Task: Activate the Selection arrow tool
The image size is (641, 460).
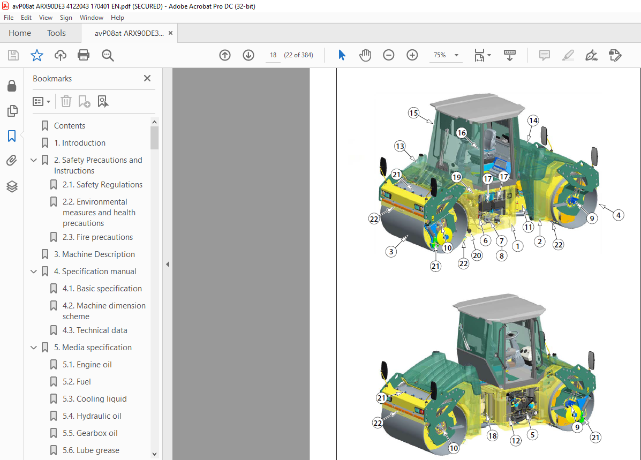Action: 342,55
